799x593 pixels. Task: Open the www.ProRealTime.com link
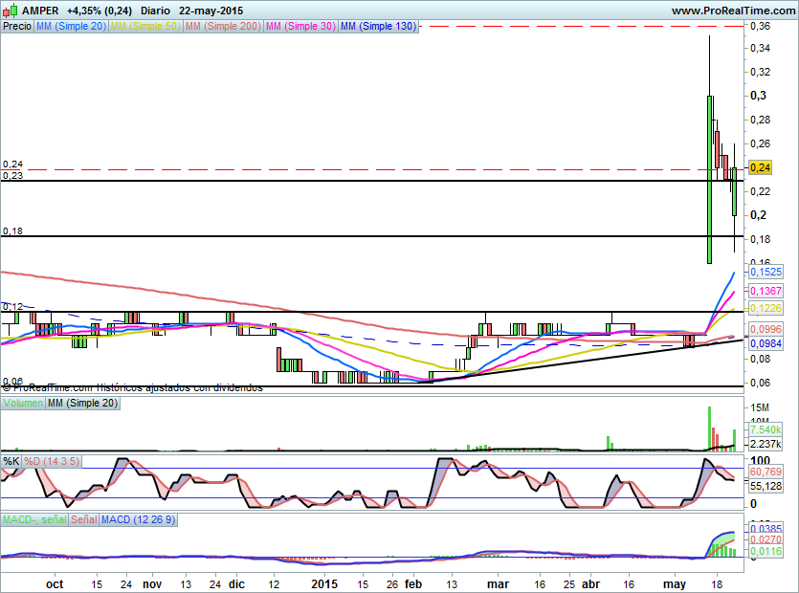(733, 11)
